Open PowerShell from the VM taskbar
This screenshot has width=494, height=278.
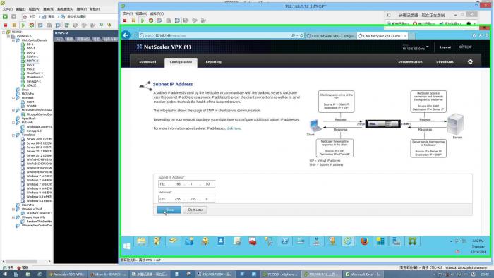(284, 241)
